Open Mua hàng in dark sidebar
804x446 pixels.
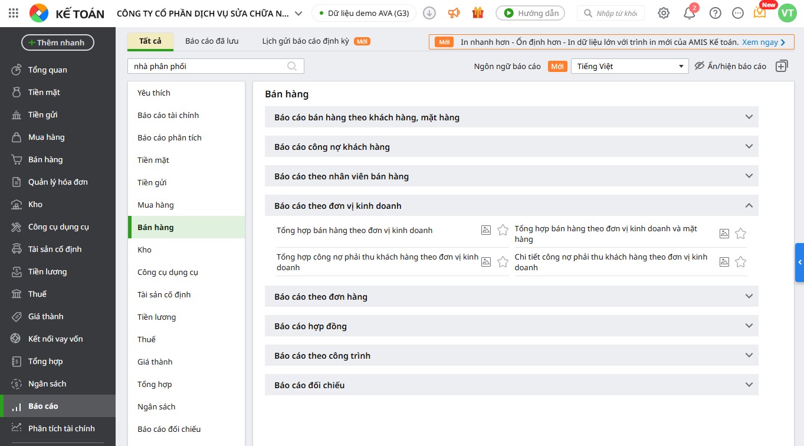pos(58,137)
